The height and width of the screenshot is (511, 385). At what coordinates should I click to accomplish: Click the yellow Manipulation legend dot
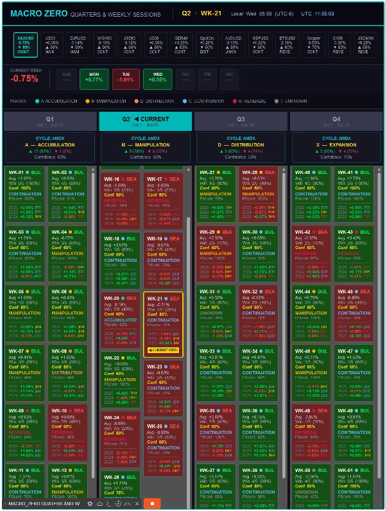(87, 101)
